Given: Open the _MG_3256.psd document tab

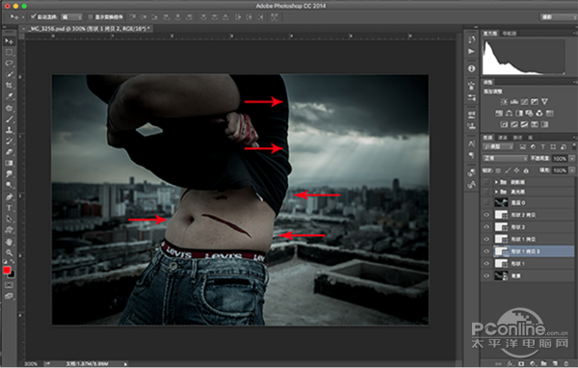Looking at the screenshot, I should (88, 28).
